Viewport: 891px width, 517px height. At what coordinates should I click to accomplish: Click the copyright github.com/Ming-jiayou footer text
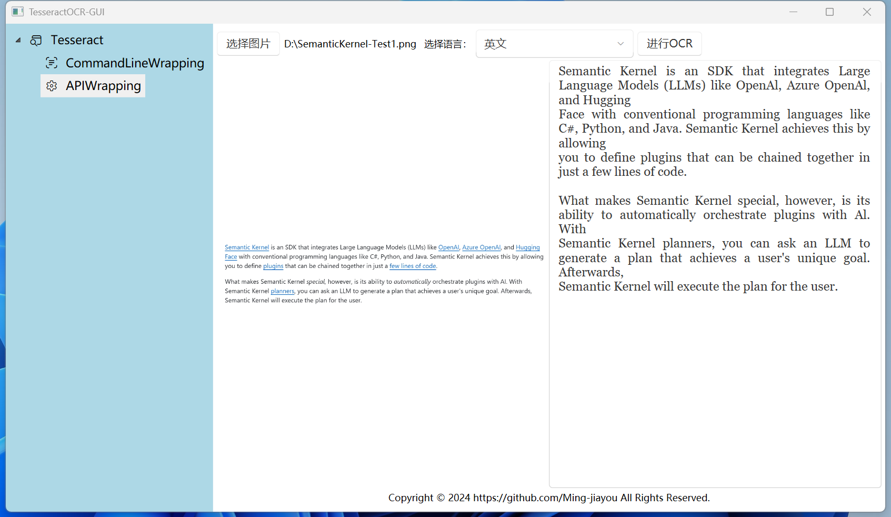tap(549, 498)
